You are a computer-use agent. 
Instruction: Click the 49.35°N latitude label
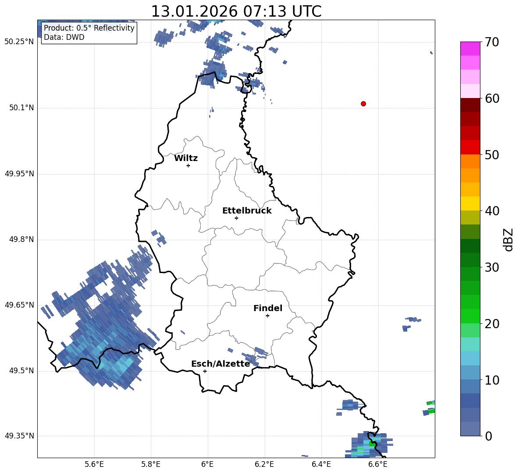click(19, 436)
